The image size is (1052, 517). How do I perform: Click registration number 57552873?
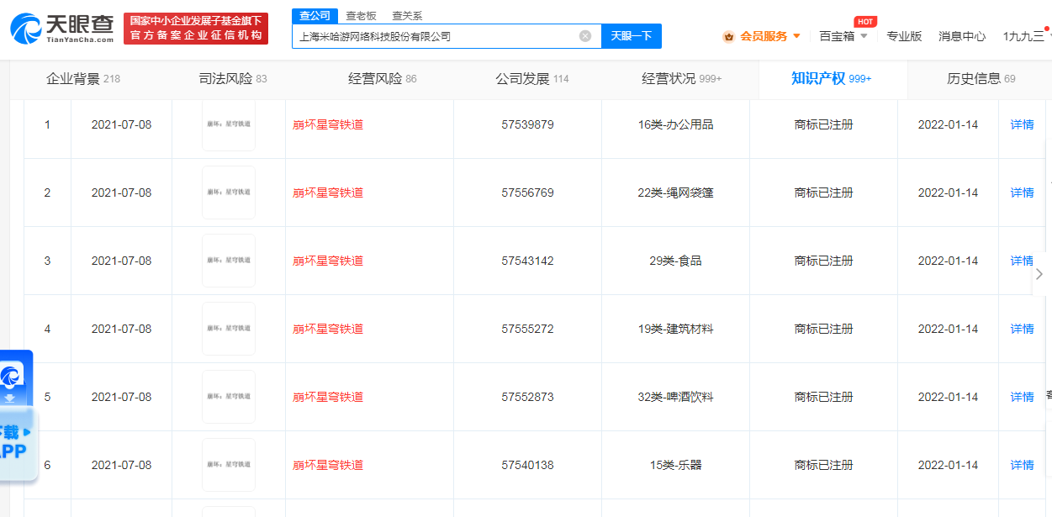pos(528,397)
